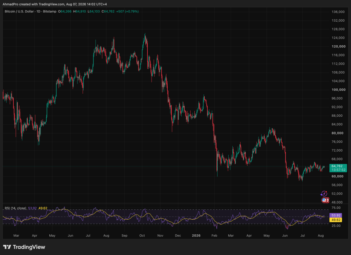Click the 52,000 price axis label
Screen dimensions: 351x255
click(337, 194)
